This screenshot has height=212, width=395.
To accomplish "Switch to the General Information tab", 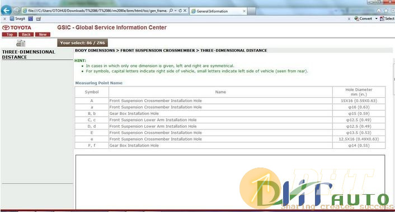I will coord(215,11).
